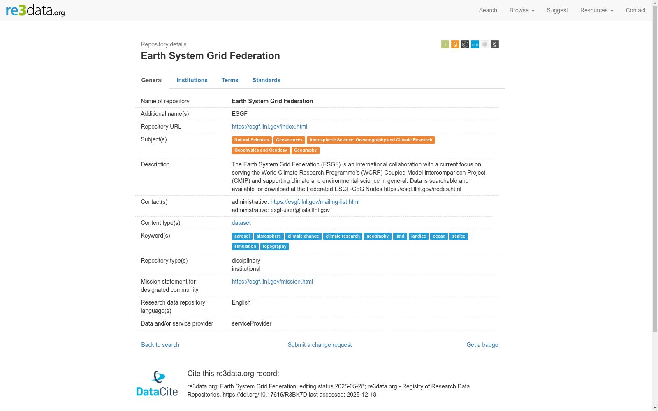Click the "Content type(s)" row label
This screenshot has width=658, height=411.
tap(161, 223)
